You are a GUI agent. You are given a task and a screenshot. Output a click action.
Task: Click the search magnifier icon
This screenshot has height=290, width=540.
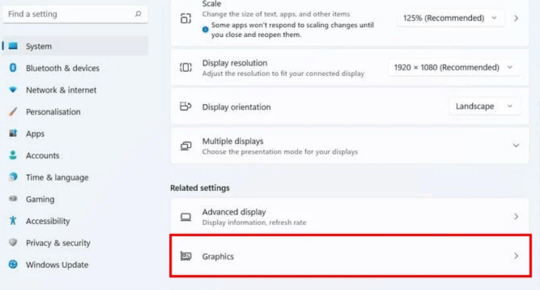click(138, 14)
